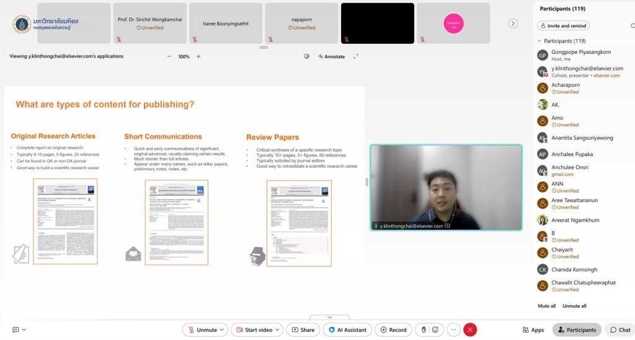Open the AI Assistant

pyautogui.click(x=348, y=330)
